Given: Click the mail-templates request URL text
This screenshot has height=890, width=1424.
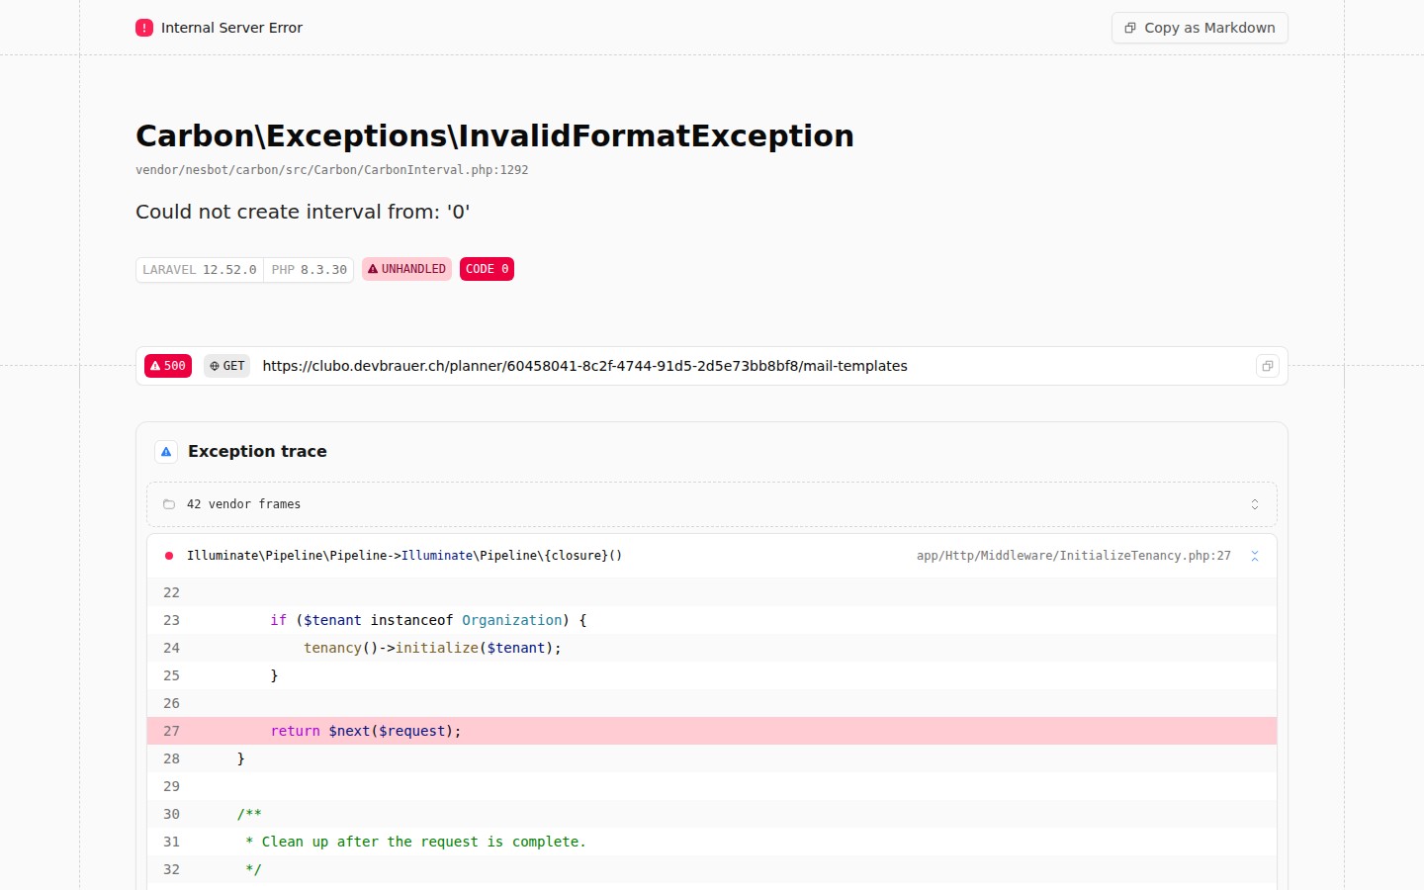Looking at the screenshot, I should coord(584,366).
